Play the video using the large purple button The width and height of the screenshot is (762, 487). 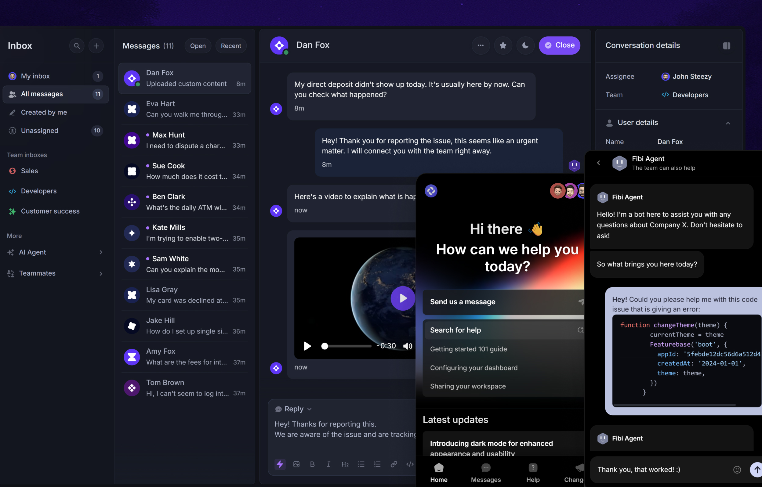pos(402,298)
